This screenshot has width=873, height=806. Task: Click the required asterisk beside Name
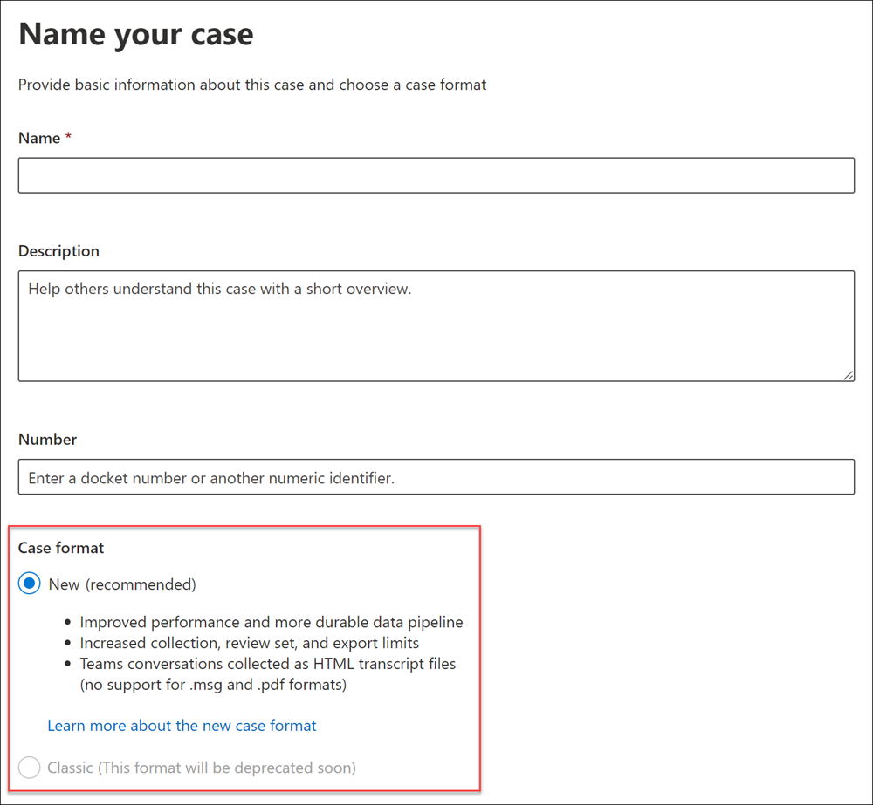pos(69,137)
